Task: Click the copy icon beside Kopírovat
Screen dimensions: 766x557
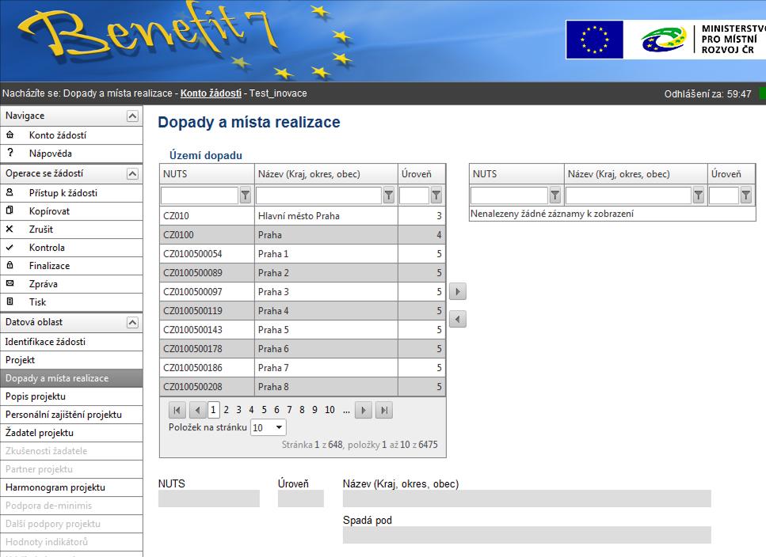Action: (x=10, y=210)
